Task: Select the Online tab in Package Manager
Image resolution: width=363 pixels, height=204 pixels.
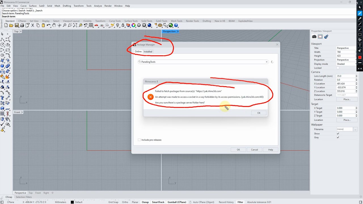Action: 138,52
